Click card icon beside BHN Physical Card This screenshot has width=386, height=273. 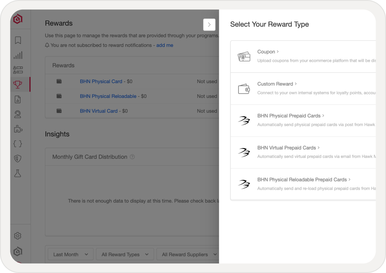click(59, 81)
